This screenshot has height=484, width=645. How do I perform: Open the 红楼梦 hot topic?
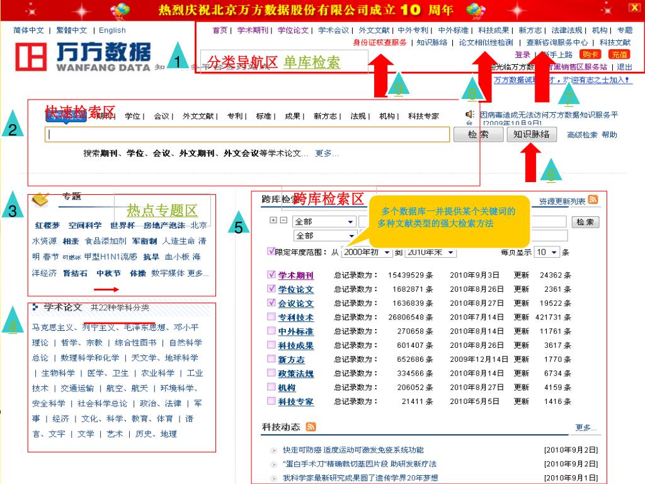click(47, 226)
